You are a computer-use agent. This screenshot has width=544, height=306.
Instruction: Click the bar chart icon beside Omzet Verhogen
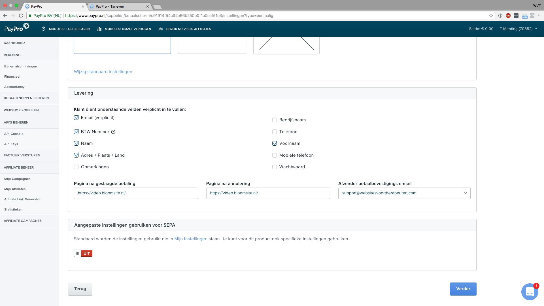[99, 29]
